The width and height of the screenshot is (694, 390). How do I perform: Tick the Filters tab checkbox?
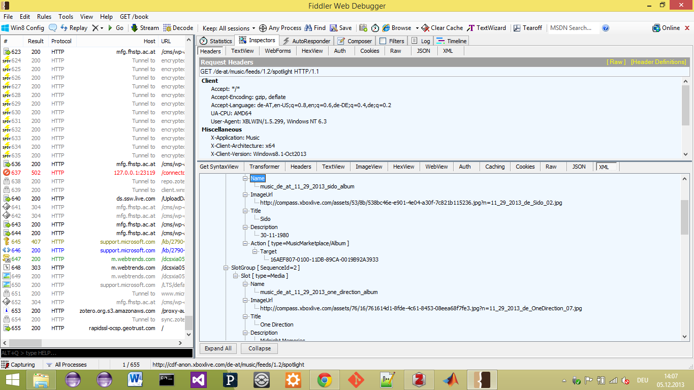pyautogui.click(x=383, y=41)
